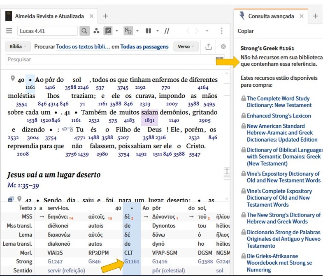Click Todos os textos bíbli... link
323x279 pixels.
point(83,47)
